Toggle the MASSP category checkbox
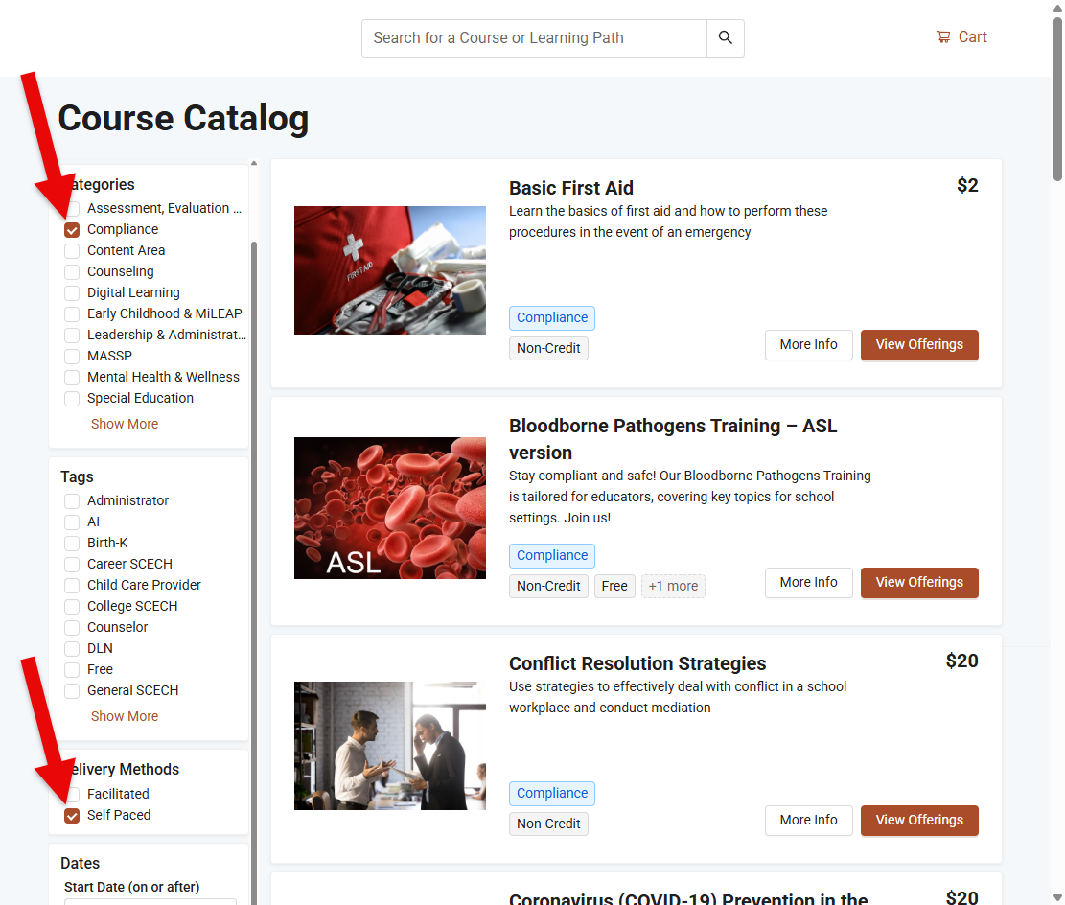This screenshot has height=905, width=1065. point(72,356)
